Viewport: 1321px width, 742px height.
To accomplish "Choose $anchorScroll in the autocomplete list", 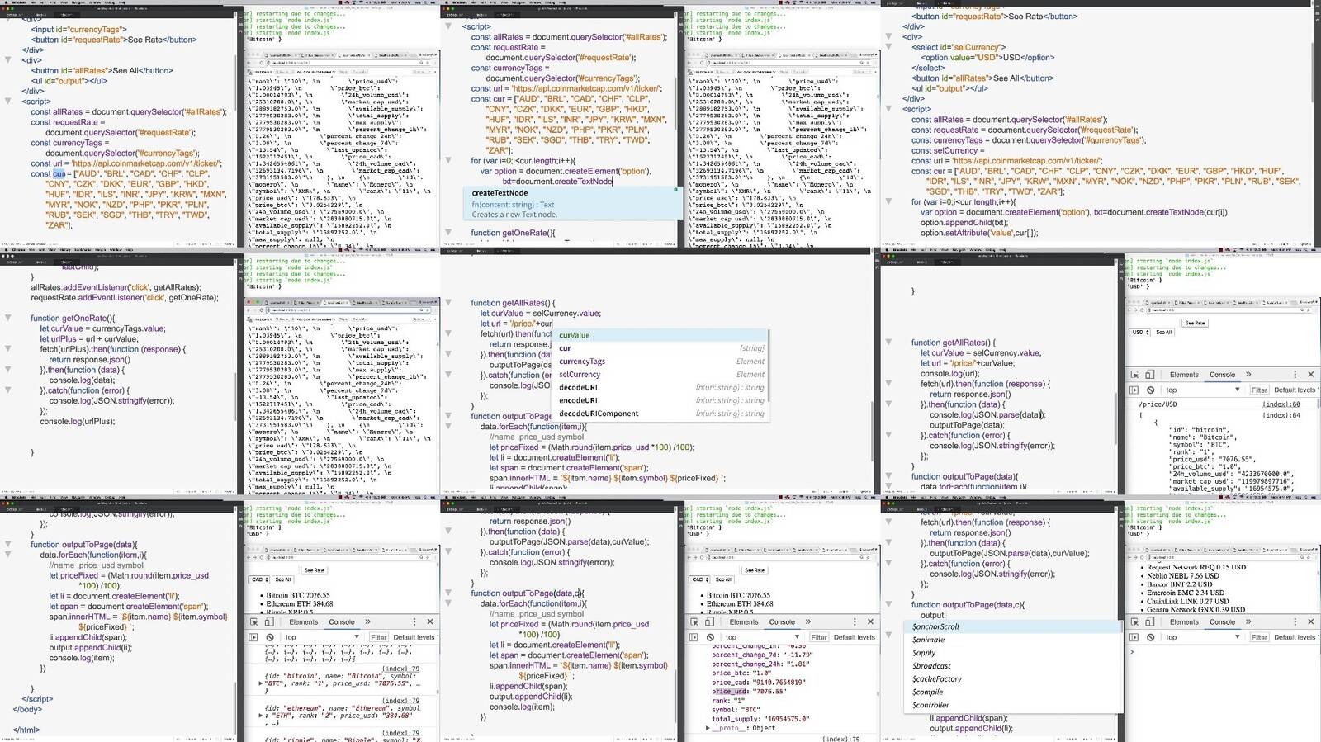I will tap(1015, 626).
